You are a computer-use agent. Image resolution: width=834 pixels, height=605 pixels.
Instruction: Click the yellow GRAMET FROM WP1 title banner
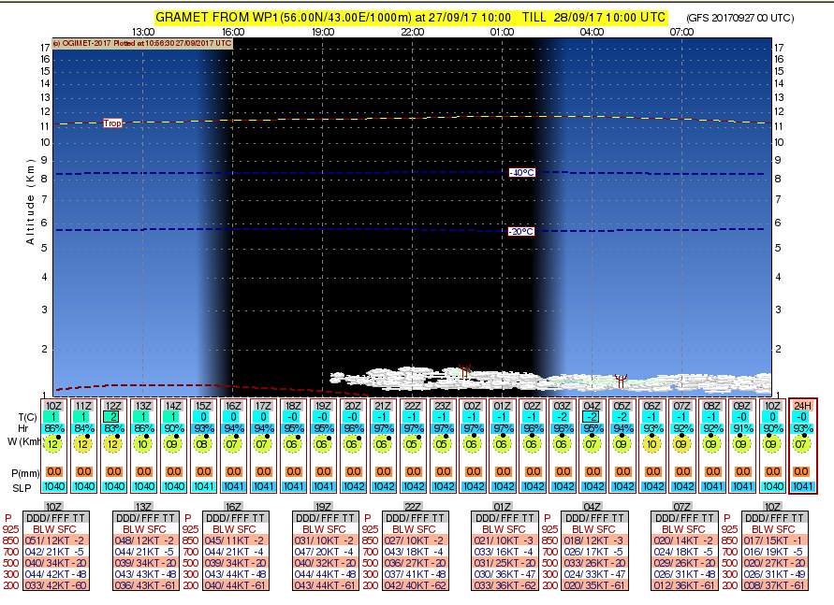[414, 17]
